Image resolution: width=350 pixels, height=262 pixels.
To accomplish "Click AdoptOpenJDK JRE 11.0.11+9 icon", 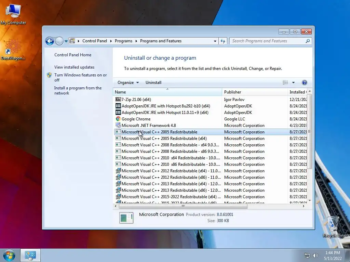I will point(118,112).
